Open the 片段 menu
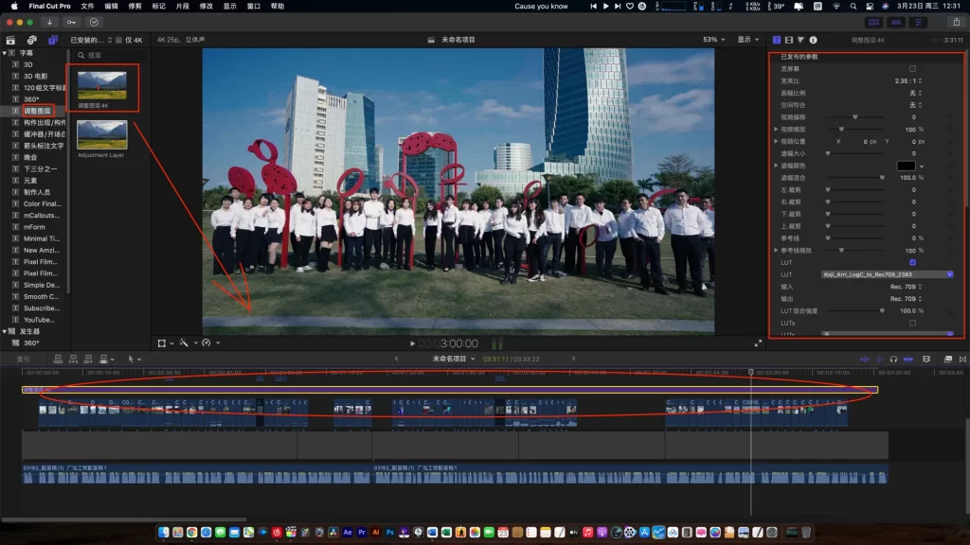 coord(183,6)
